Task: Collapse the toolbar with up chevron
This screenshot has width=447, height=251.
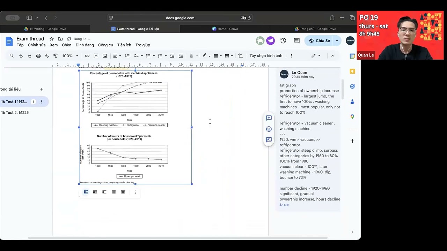Action: click(332, 56)
